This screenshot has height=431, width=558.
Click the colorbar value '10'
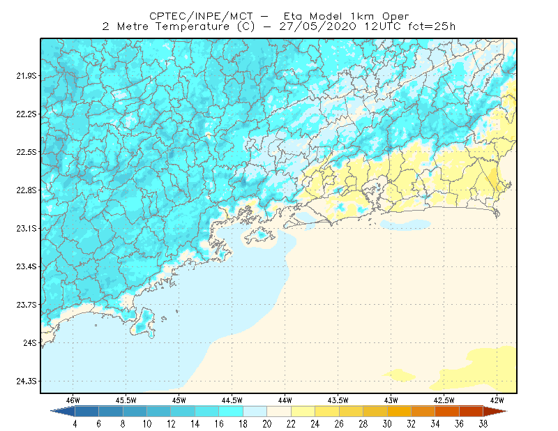pyautogui.click(x=147, y=424)
